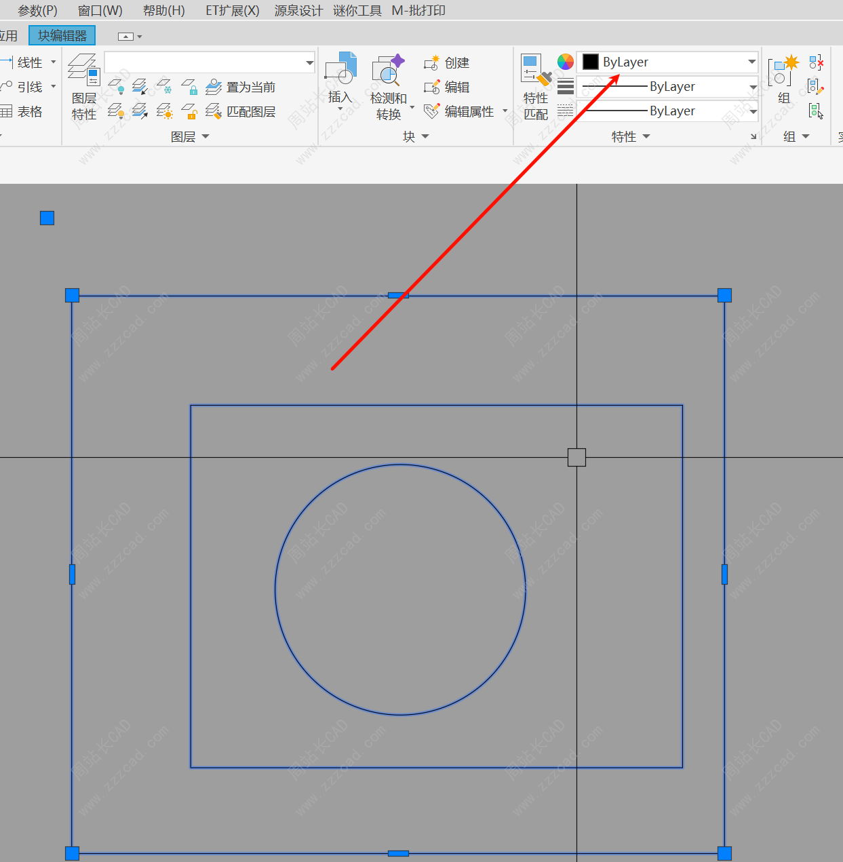This screenshot has width=843, height=862.
Task: Click the Edit Attributes (编辑属性) tag icon
Action: coord(431,111)
